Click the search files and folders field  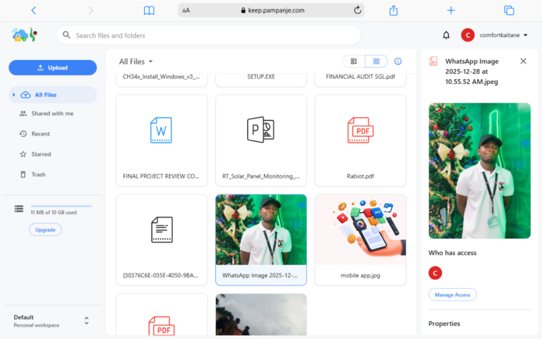click(212, 35)
